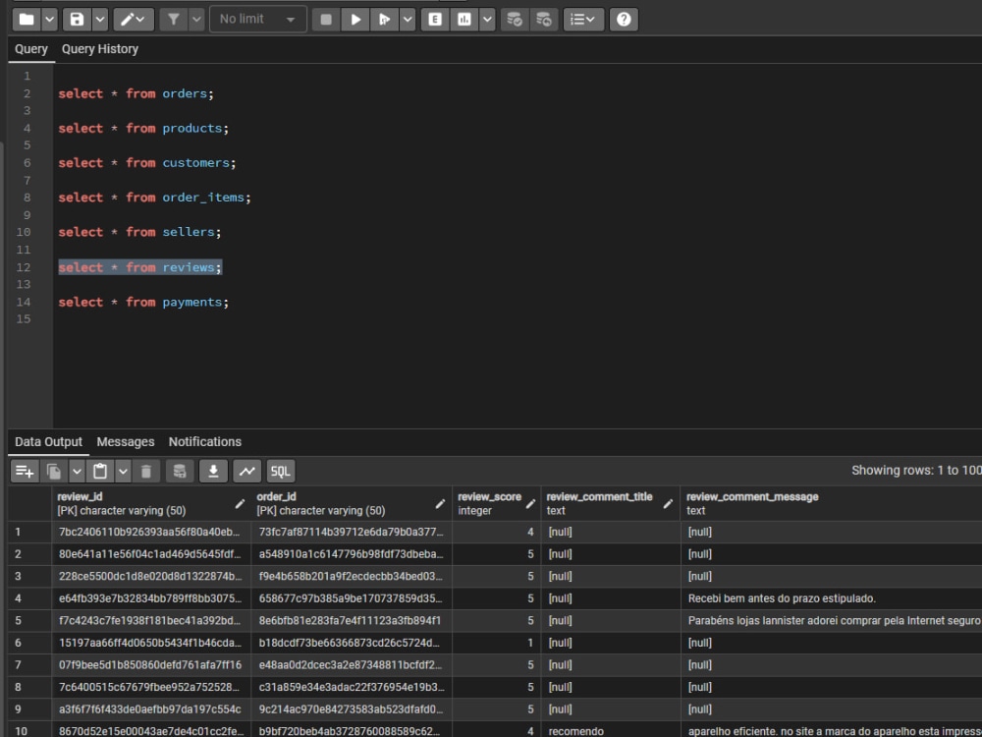Image resolution: width=982 pixels, height=737 pixels.
Task: Click the delete row trash icon
Action: coord(146,472)
